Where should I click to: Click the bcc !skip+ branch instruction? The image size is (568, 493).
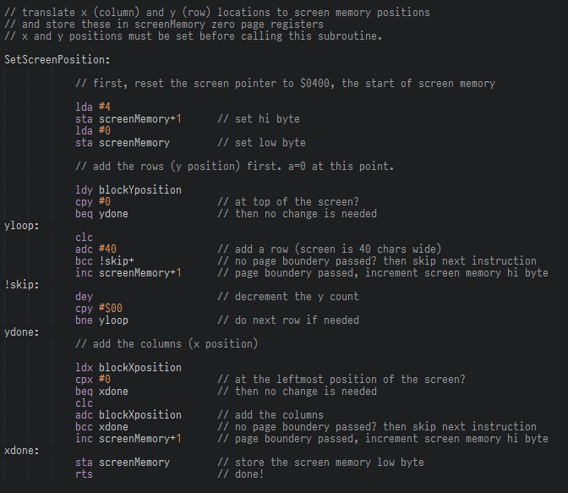(x=105, y=261)
